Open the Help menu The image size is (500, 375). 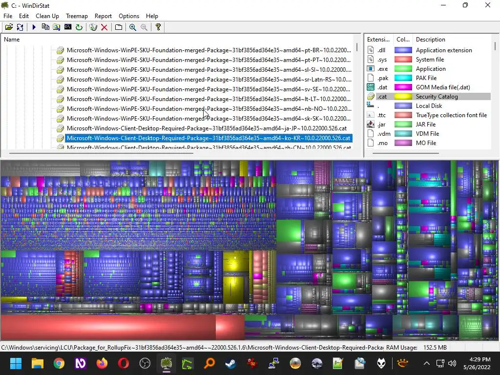tap(152, 16)
